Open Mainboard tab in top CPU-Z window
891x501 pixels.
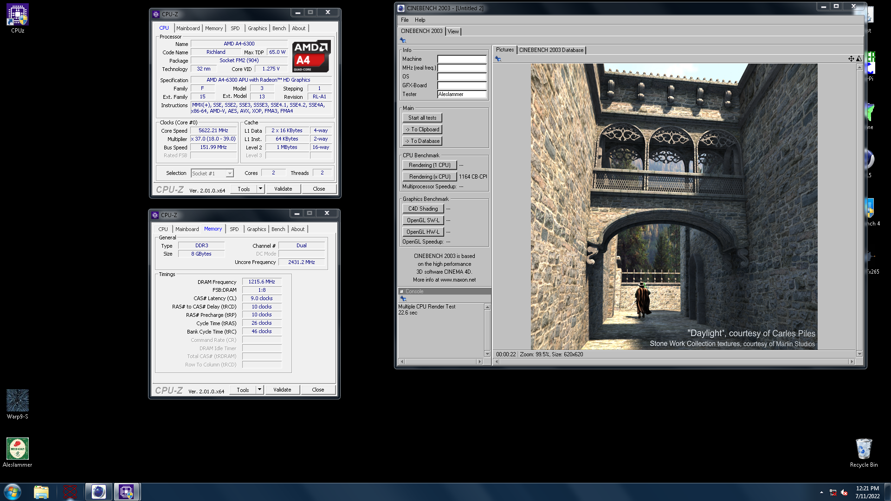[x=188, y=28]
